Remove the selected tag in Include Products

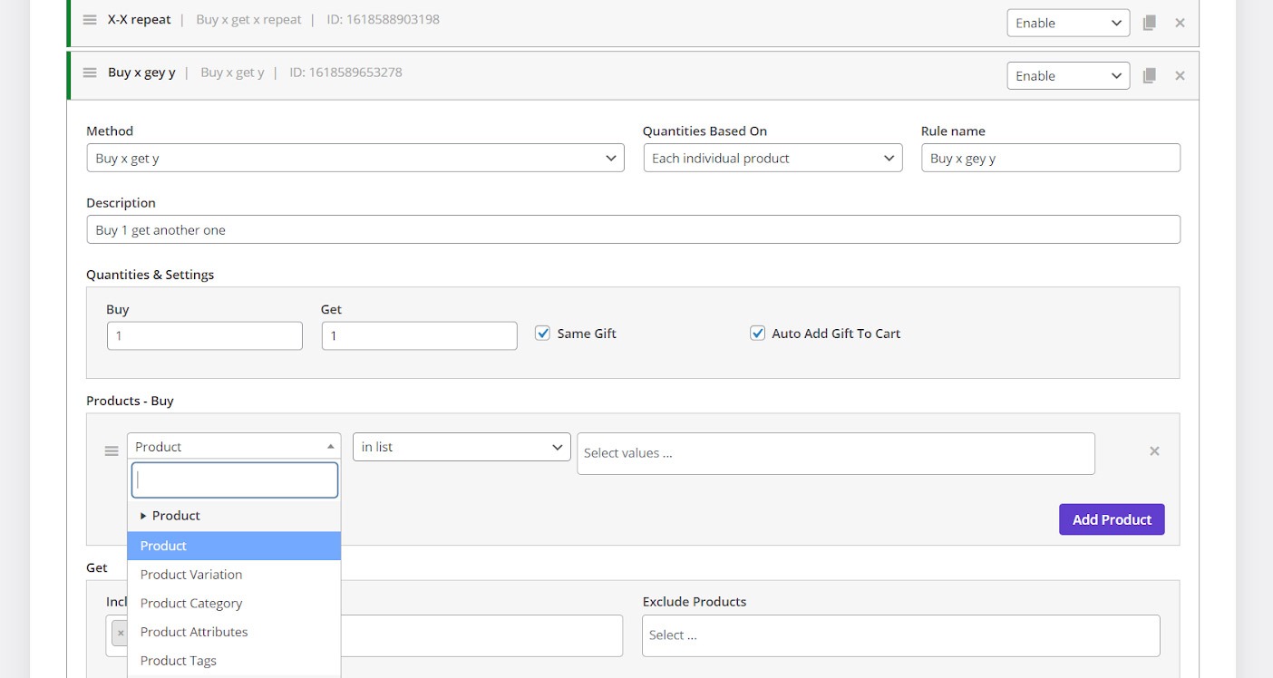pos(121,633)
